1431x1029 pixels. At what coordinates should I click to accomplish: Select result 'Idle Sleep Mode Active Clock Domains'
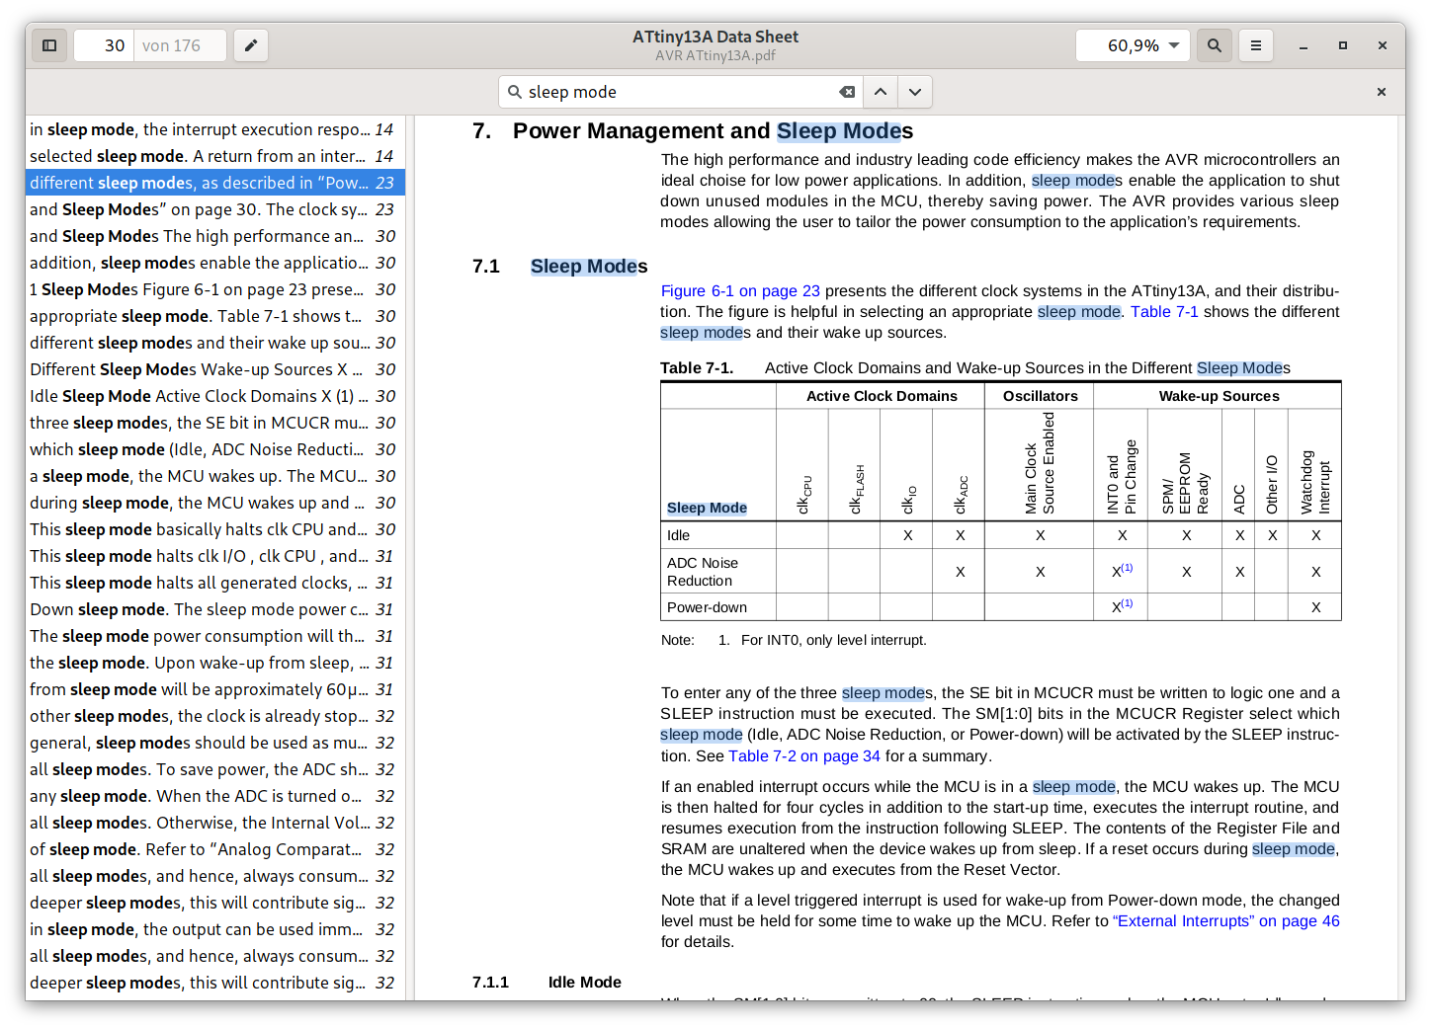(215, 396)
